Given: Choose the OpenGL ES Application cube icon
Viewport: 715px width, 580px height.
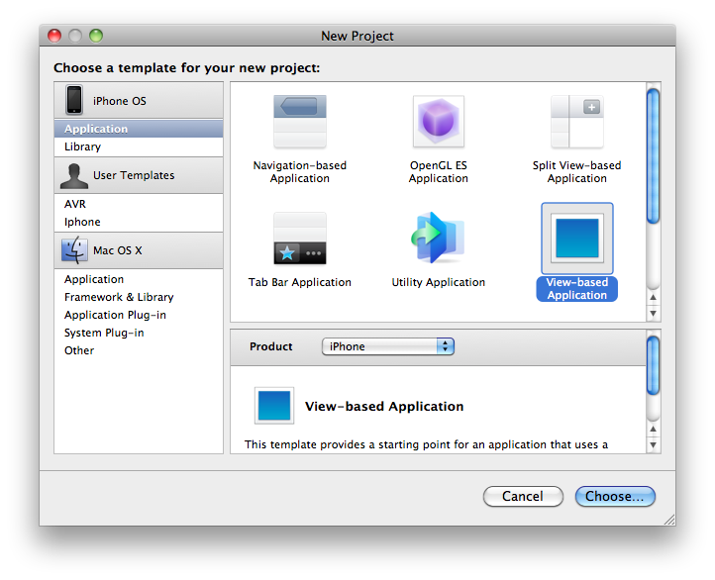Looking at the screenshot, I should click(x=439, y=121).
